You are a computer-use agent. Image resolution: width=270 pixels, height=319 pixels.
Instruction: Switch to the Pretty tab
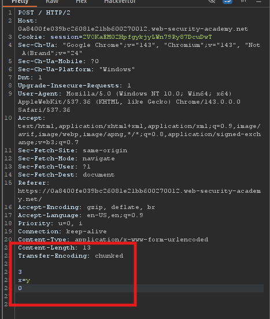20,2
